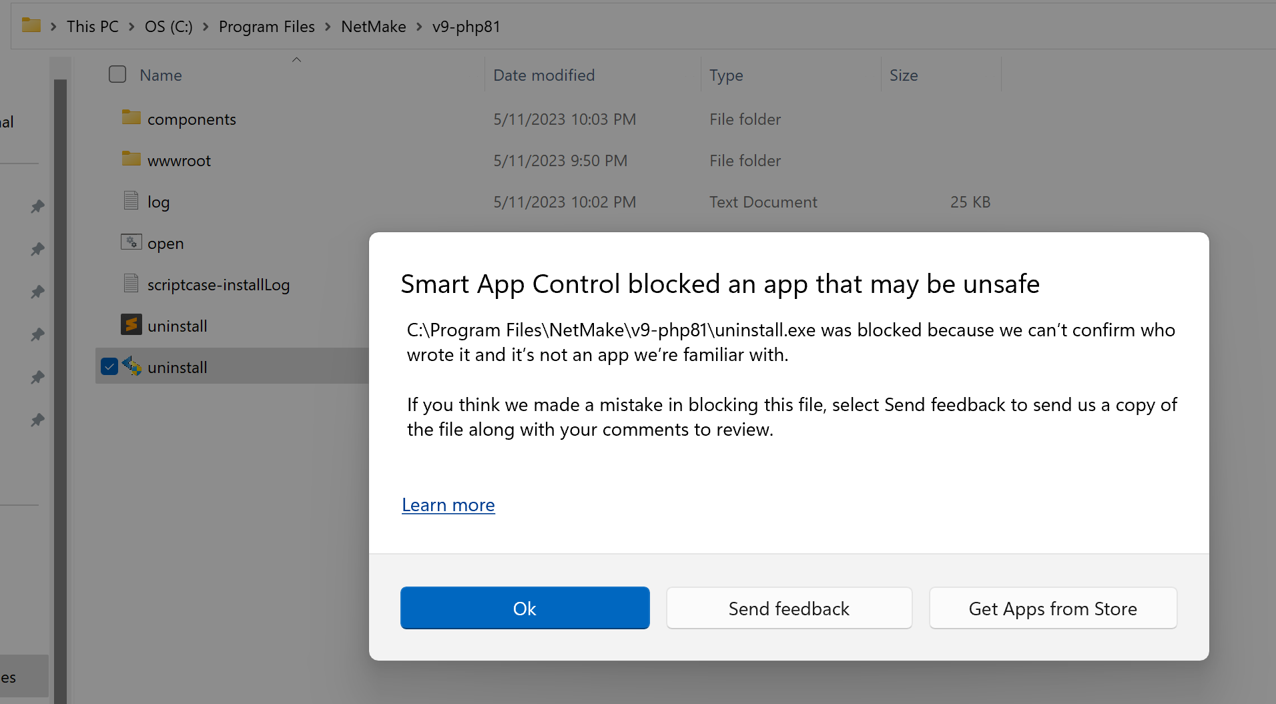
Task: Click the Ok button in dialog
Action: (x=525, y=608)
